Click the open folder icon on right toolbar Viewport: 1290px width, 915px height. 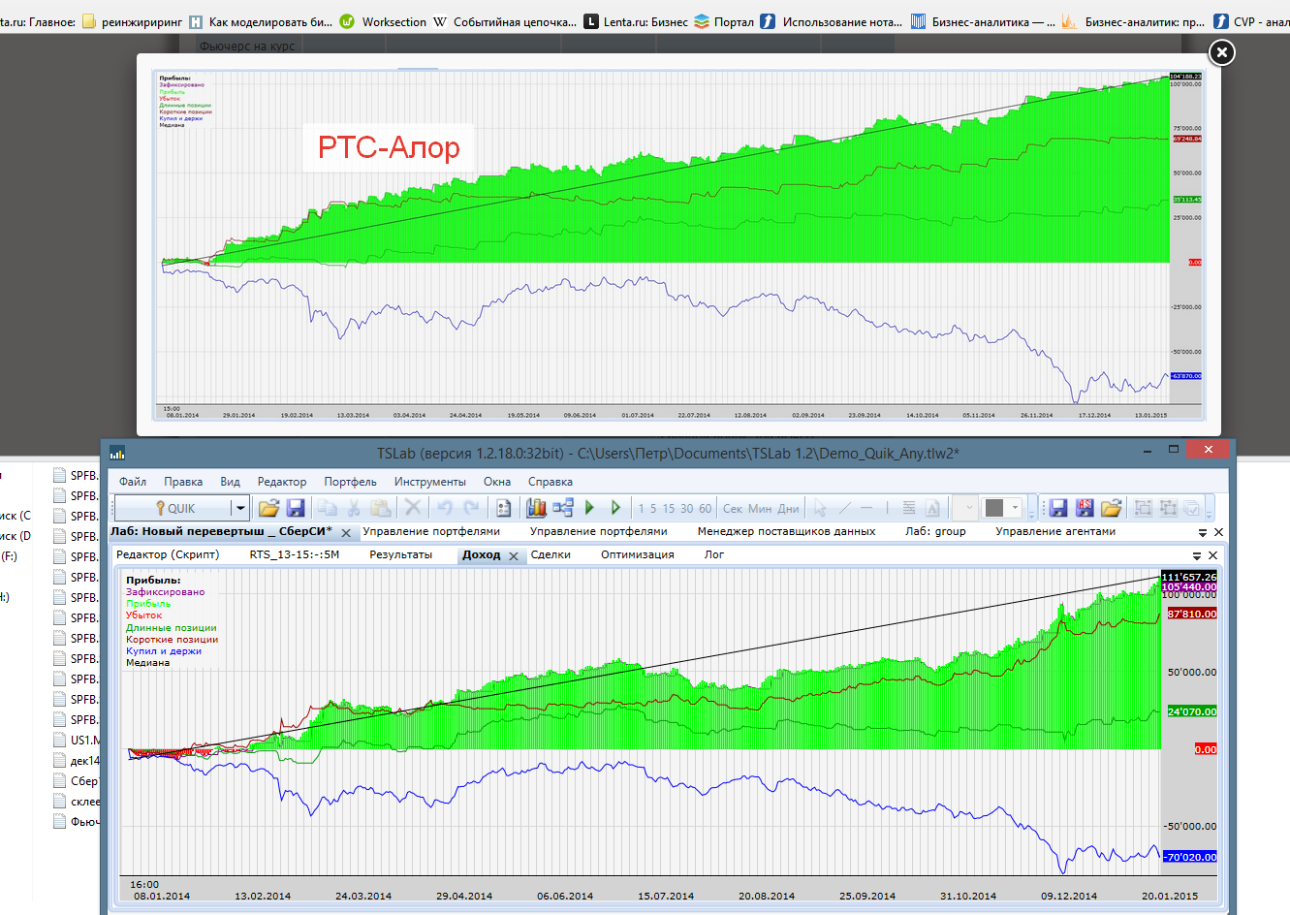point(1111,508)
